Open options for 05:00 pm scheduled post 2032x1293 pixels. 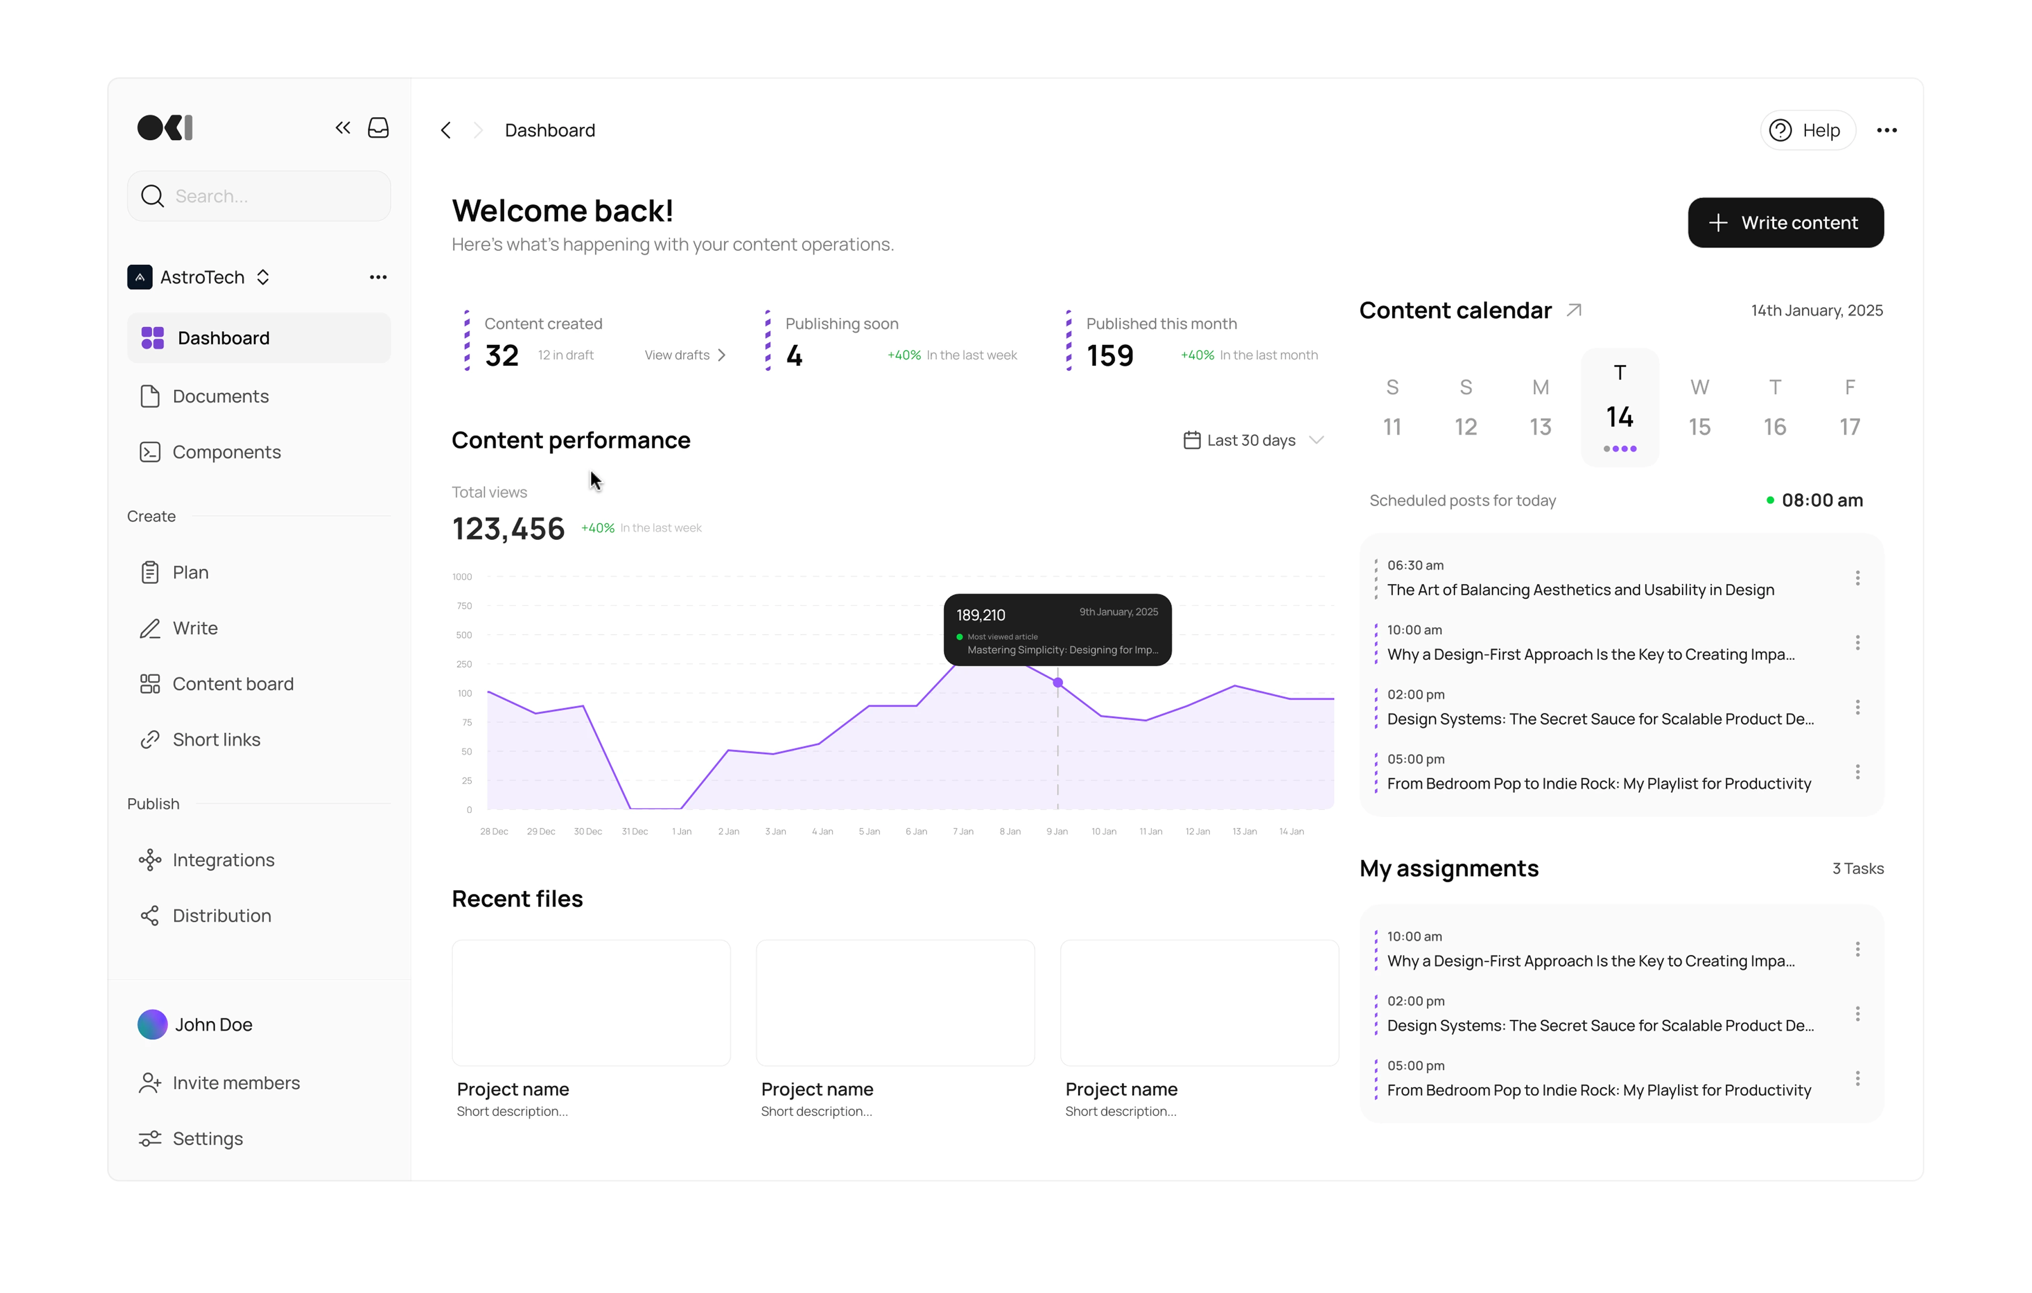click(1857, 772)
